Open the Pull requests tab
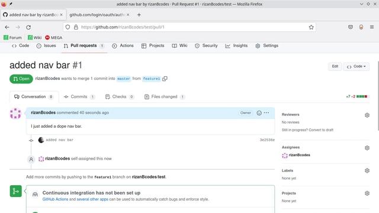The width and height of the screenshot is (379, 213). tap(84, 46)
